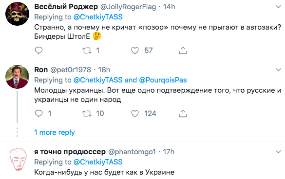
Task: Like Ron's tweet with 124 likes
Action: pos(135,114)
